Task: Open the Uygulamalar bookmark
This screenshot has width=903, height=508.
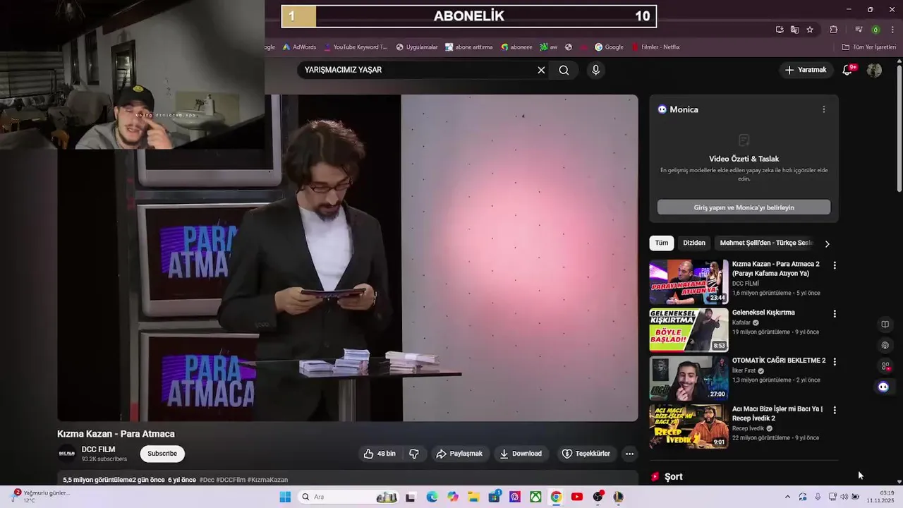Action: (x=417, y=47)
